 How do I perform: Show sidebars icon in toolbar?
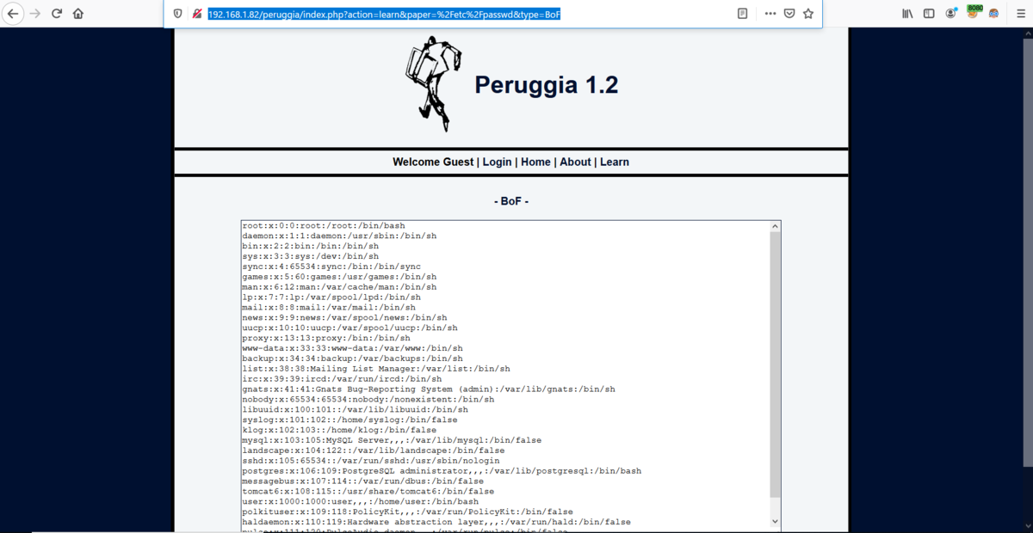point(929,14)
